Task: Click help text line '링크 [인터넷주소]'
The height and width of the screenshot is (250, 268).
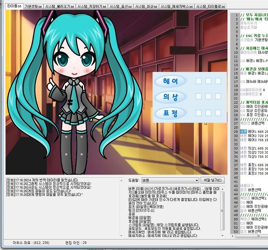Action: pyautogui.click(x=141, y=210)
